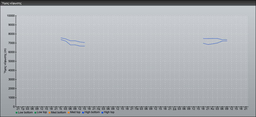This screenshot has height=117, width=256.
Task: Click the 5000 value on the y-axis
Action: [12, 61]
